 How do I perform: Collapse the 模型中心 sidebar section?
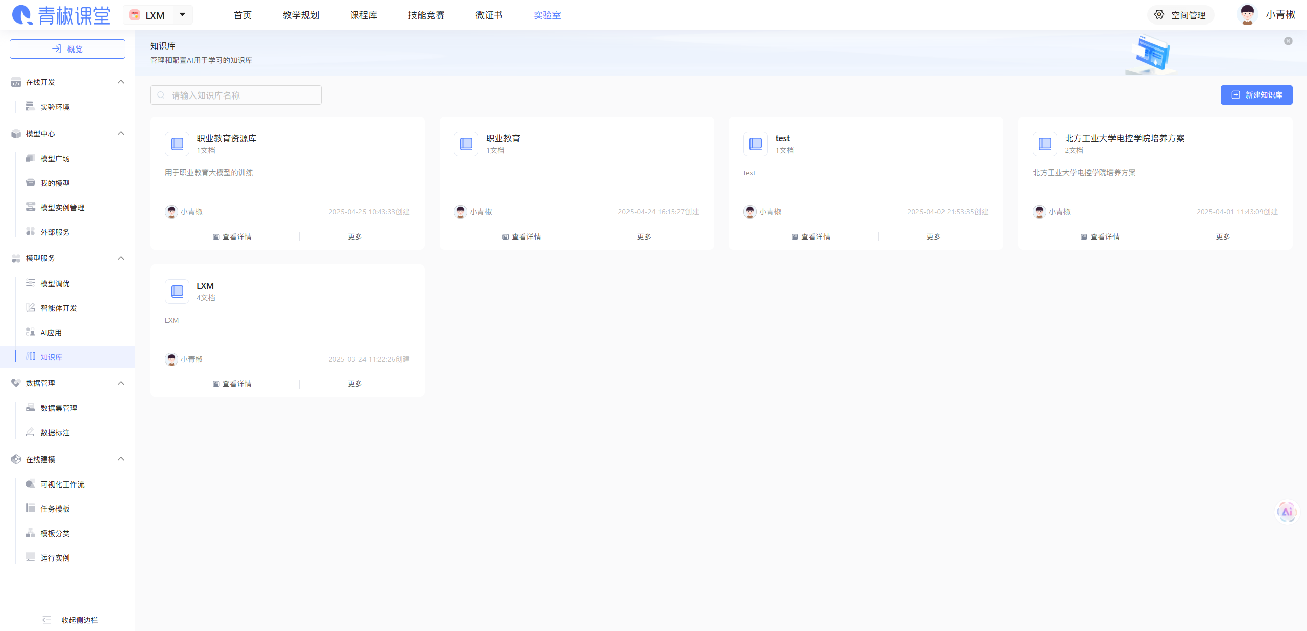tap(121, 134)
